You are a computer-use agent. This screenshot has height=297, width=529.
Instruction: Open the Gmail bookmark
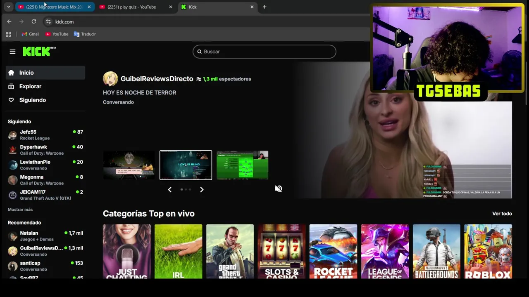pos(31,34)
